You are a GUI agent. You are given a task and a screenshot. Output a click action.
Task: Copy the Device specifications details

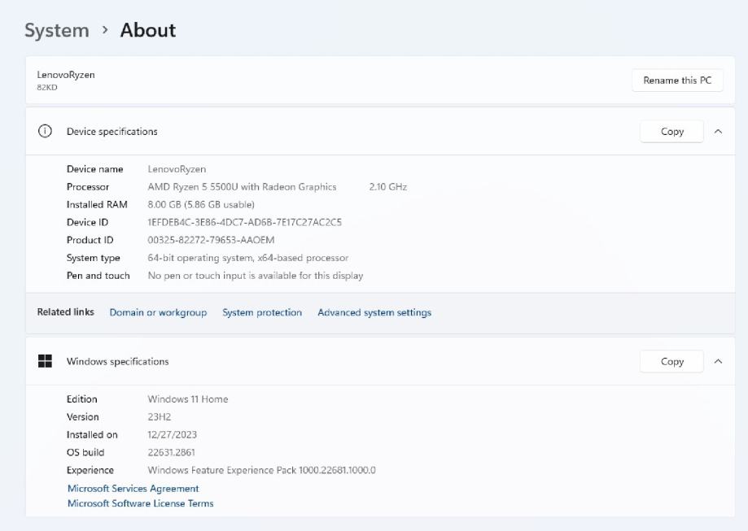[x=671, y=131]
